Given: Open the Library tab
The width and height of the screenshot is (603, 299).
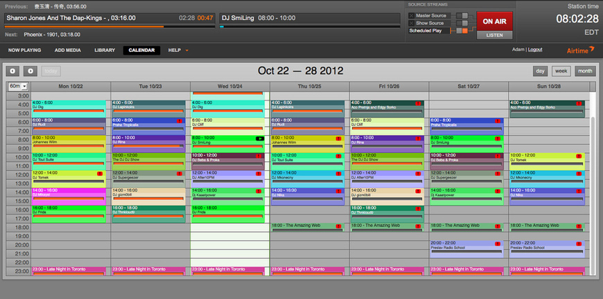Looking at the screenshot, I should 105,51.
